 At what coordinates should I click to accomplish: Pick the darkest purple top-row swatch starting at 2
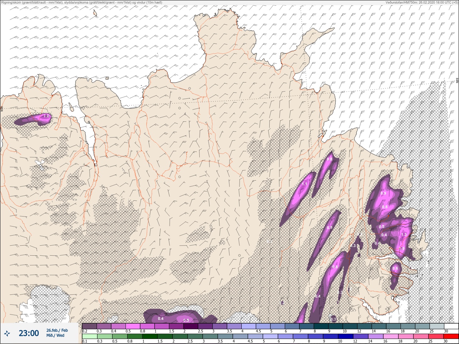191,326
